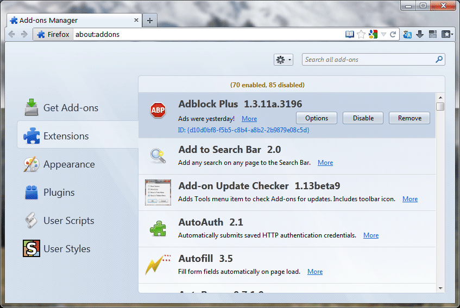Click the Add to Search Bar icon
This screenshot has height=308, width=460.
[158, 156]
